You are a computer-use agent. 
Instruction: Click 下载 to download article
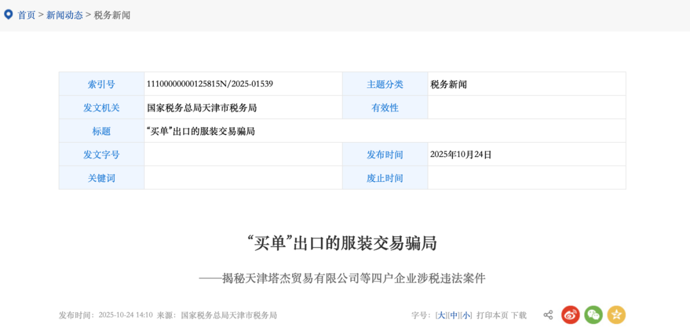[519, 315]
